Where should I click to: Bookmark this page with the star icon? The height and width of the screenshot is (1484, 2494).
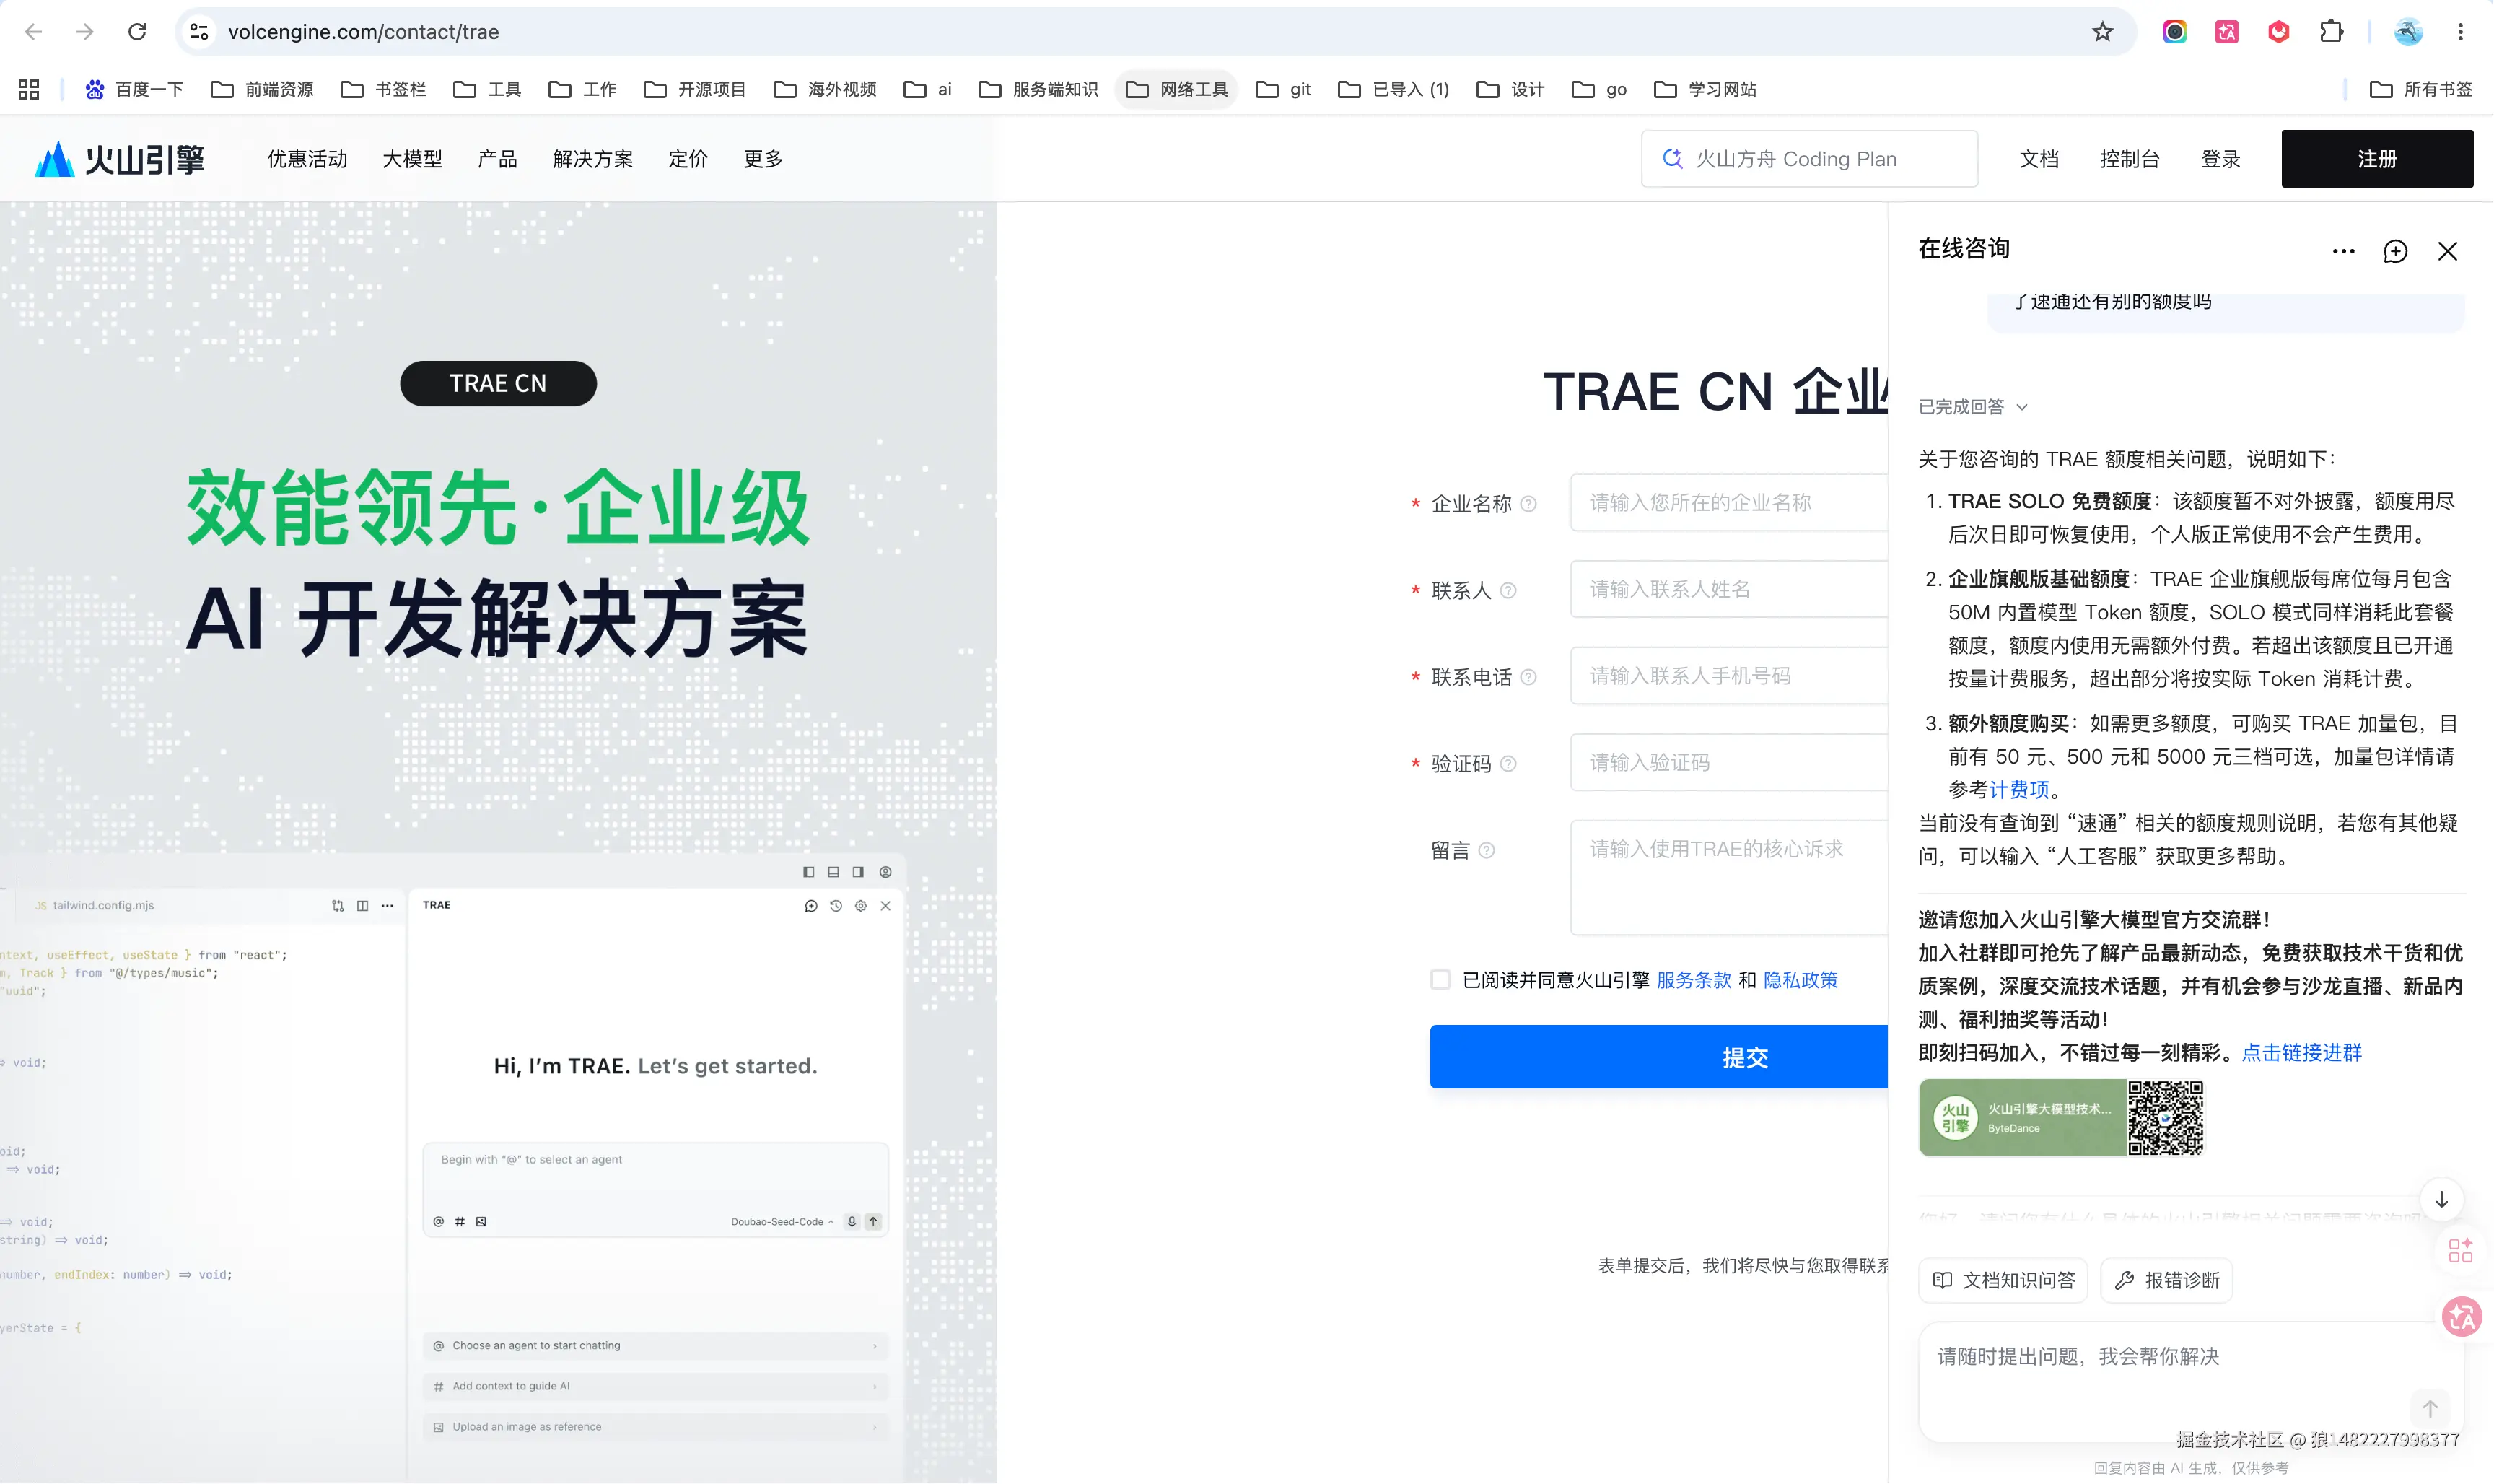point(2102,31)
